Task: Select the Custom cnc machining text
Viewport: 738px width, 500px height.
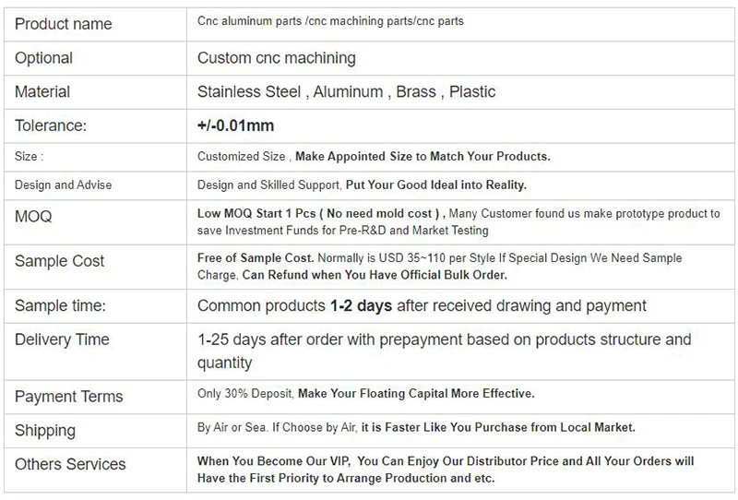Action: tap(276, 58)
